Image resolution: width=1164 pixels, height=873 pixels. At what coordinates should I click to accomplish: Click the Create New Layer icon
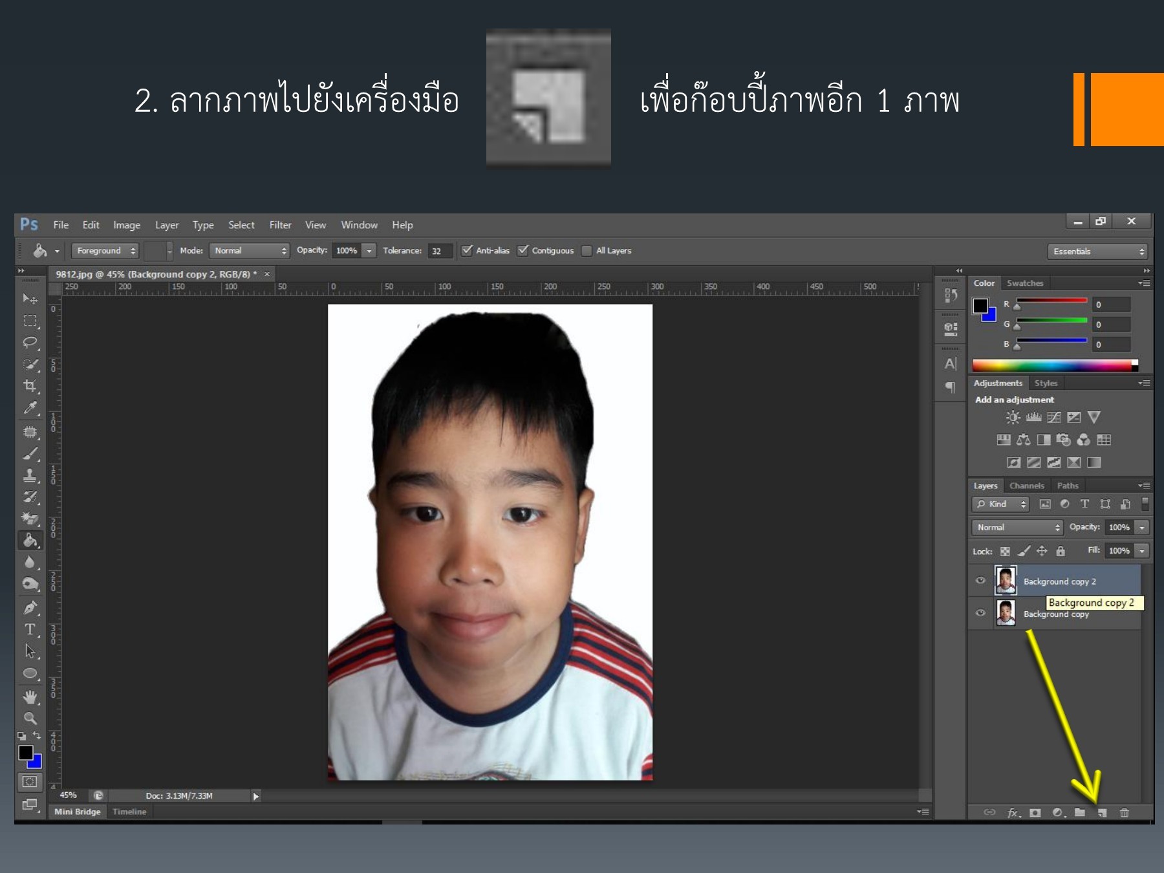[x=1102, y=813]
